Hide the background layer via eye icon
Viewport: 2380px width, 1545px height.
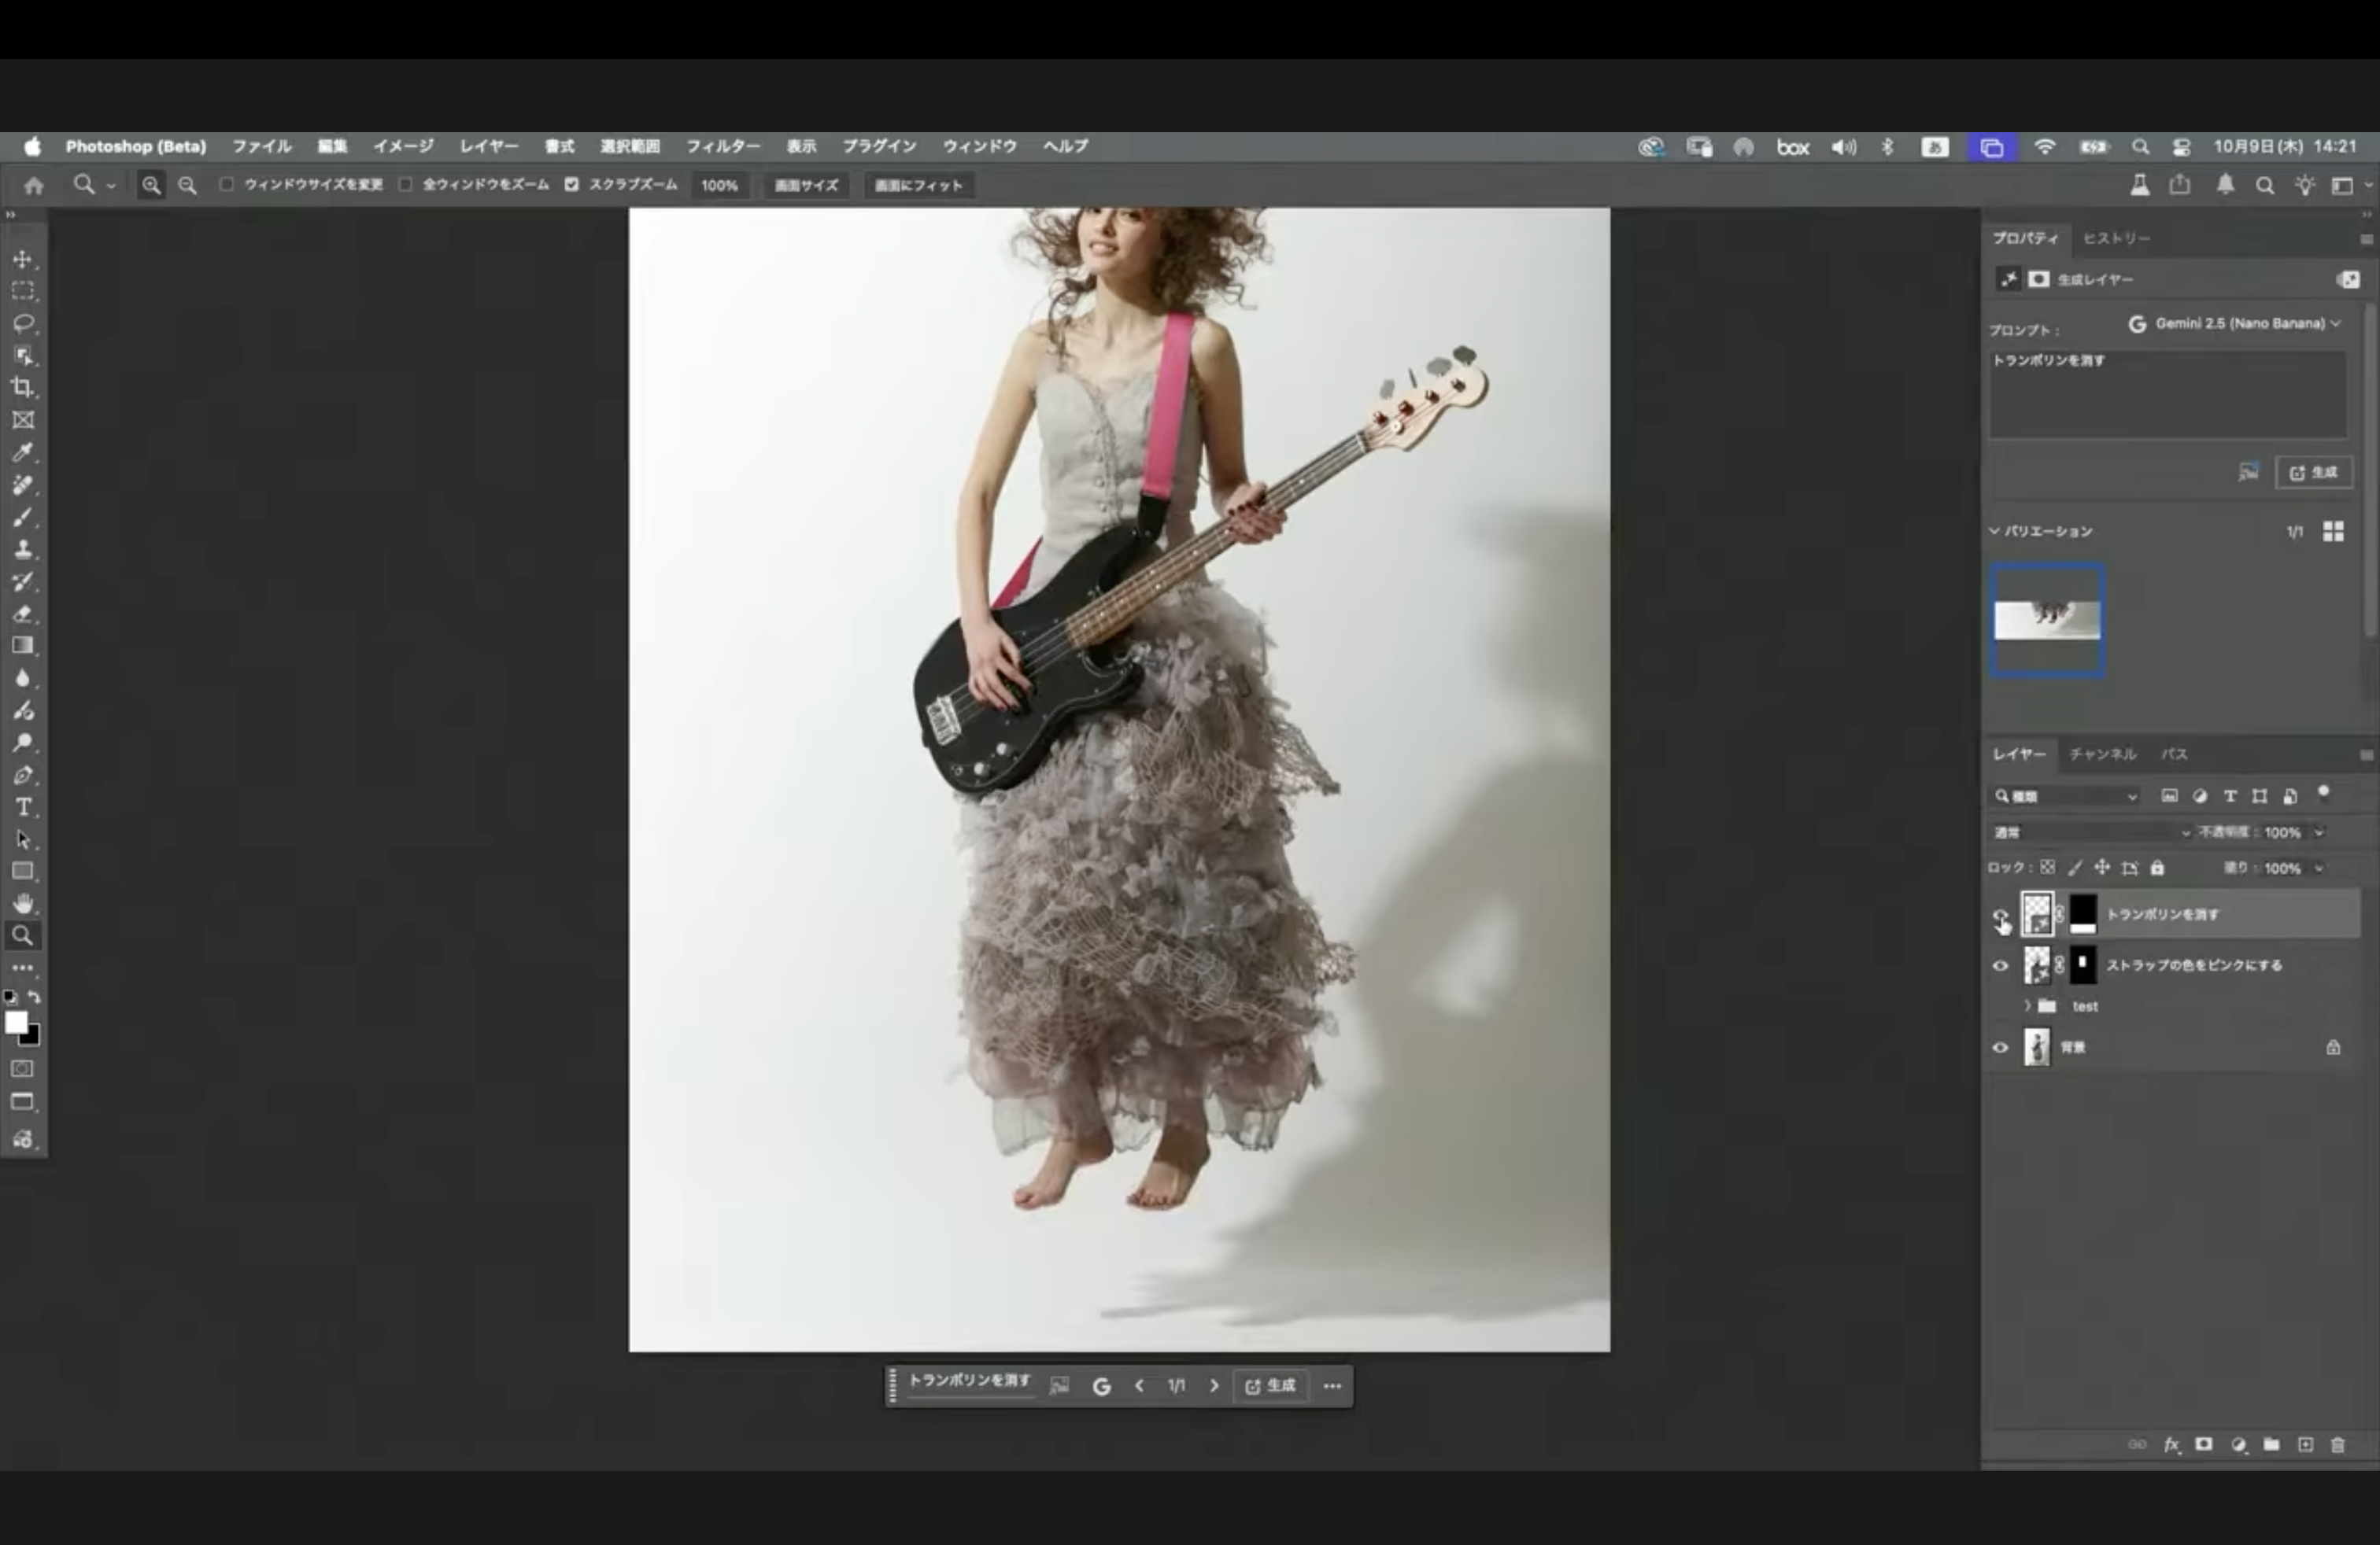click(x=2000, y=1047)
